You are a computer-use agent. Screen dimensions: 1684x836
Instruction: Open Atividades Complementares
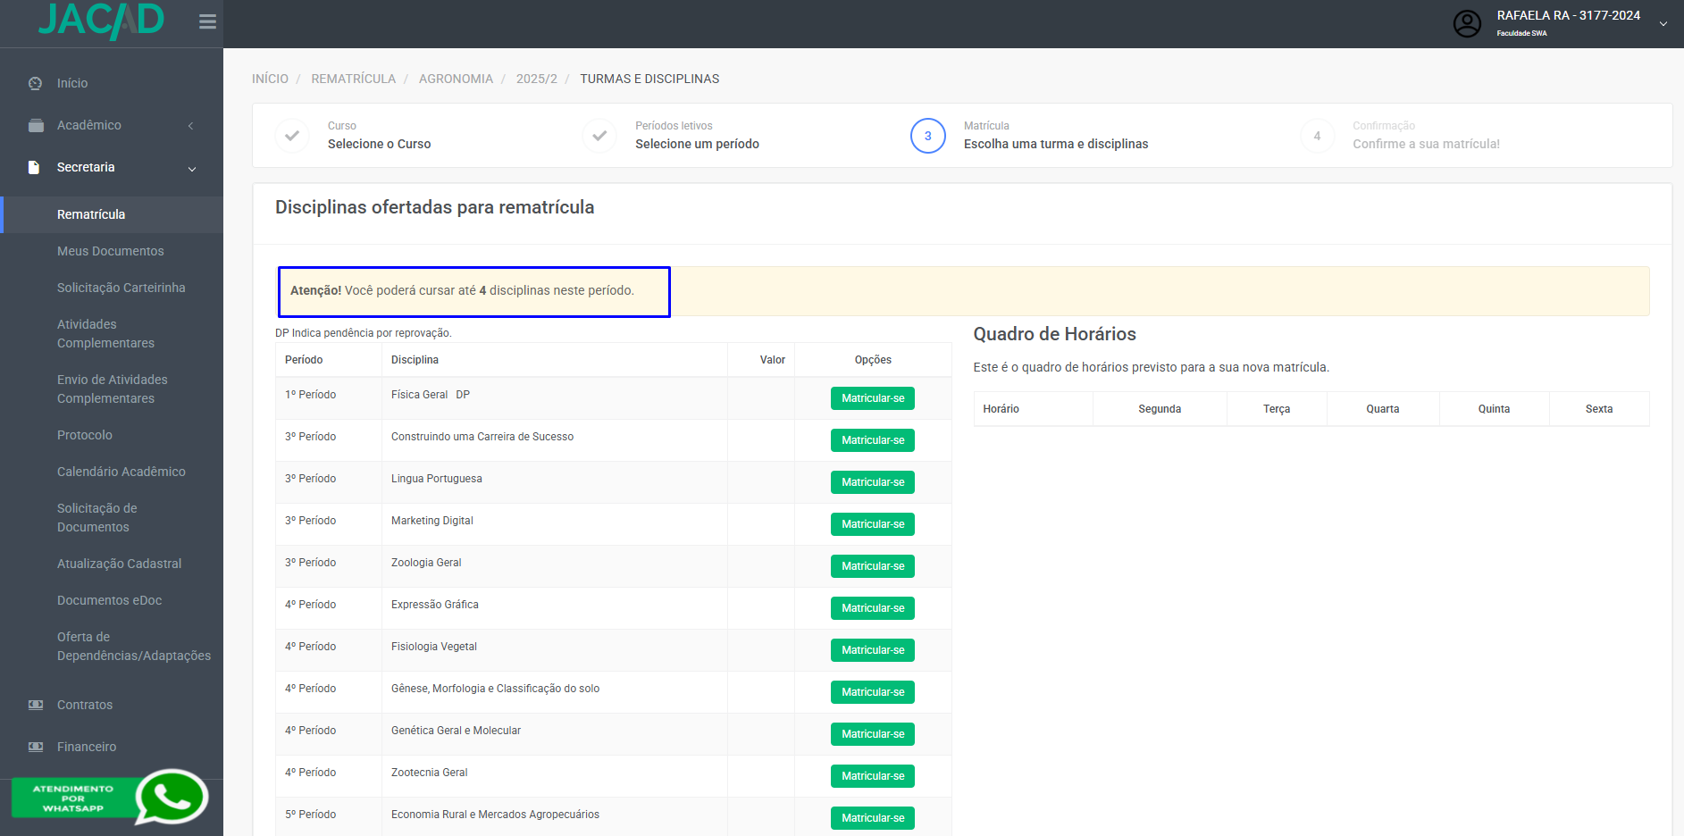coord(106,333)
